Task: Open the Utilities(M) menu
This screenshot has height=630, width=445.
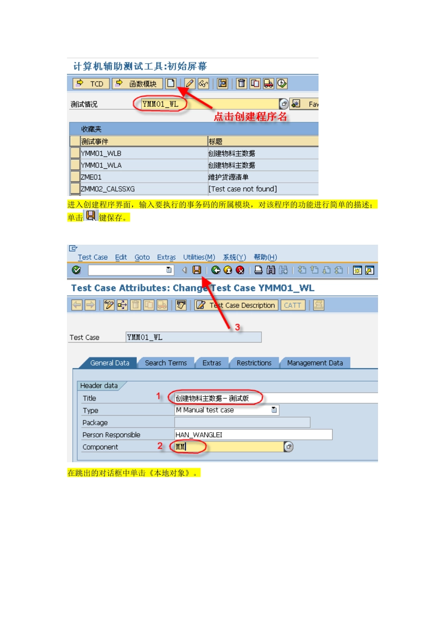Action: [199, 257]
